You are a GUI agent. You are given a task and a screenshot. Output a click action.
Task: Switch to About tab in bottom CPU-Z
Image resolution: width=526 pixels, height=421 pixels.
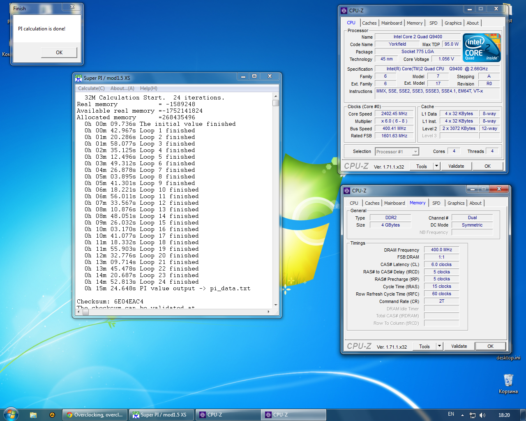[x=475, y=203]
